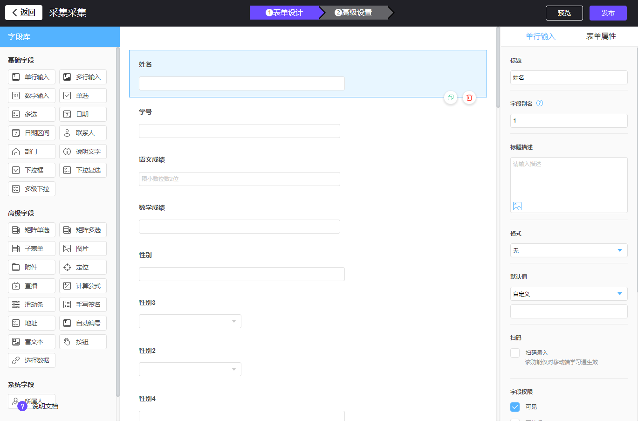
Task: Click the form canvas vertical scrollbar
Action: (498, 68)
